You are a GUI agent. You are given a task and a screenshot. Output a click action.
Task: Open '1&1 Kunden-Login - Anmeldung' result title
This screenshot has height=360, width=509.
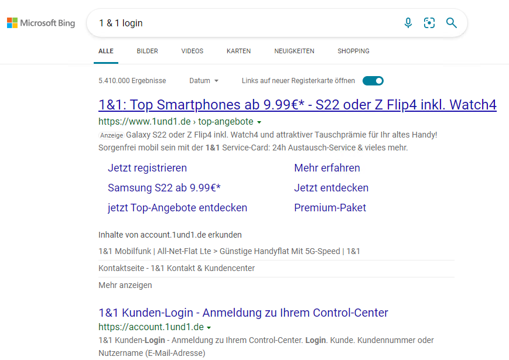[243, 313]
